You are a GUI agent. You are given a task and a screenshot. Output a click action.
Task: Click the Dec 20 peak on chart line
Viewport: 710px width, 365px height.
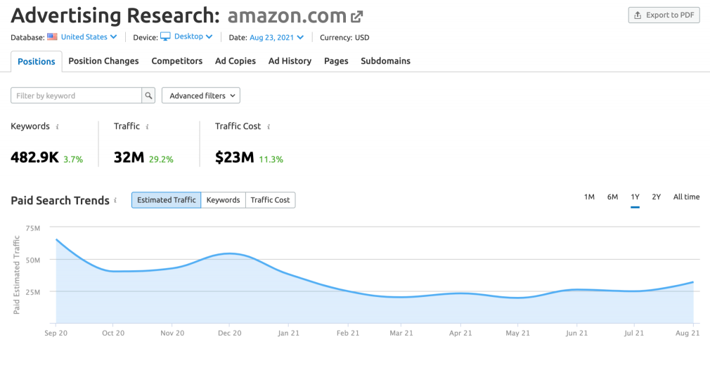(x=230, y=253)
